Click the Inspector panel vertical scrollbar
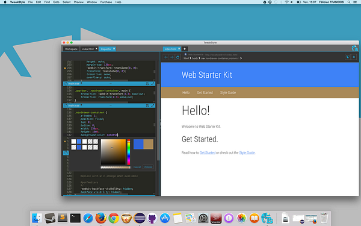 coord(158,122)
